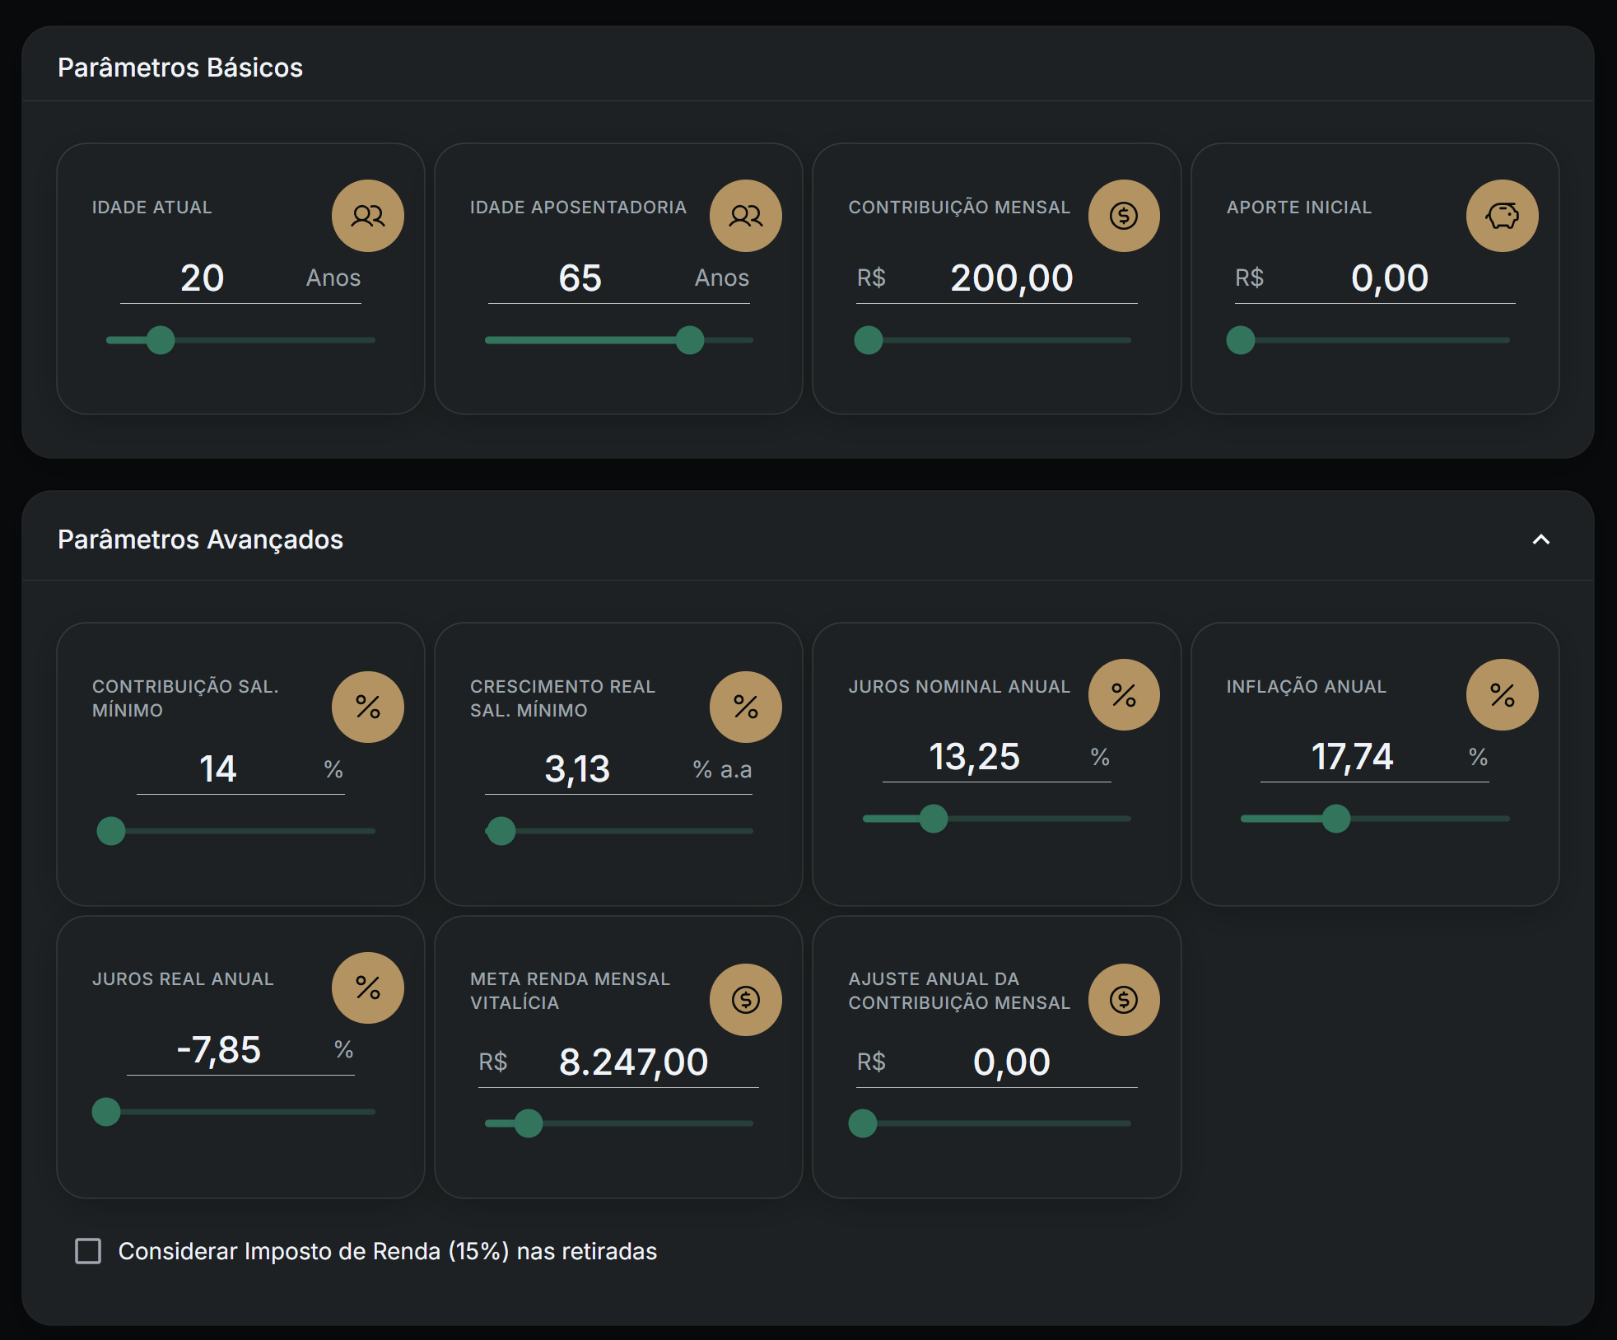Click the Contribuição Mensal slider handle
This screenshot has height=1340, width=1617.
click(x=869, y=339)
